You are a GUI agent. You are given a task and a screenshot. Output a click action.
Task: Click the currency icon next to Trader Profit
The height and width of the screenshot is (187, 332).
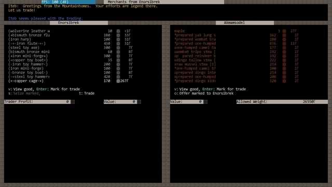pyautogui.click(x=73, y=102)
